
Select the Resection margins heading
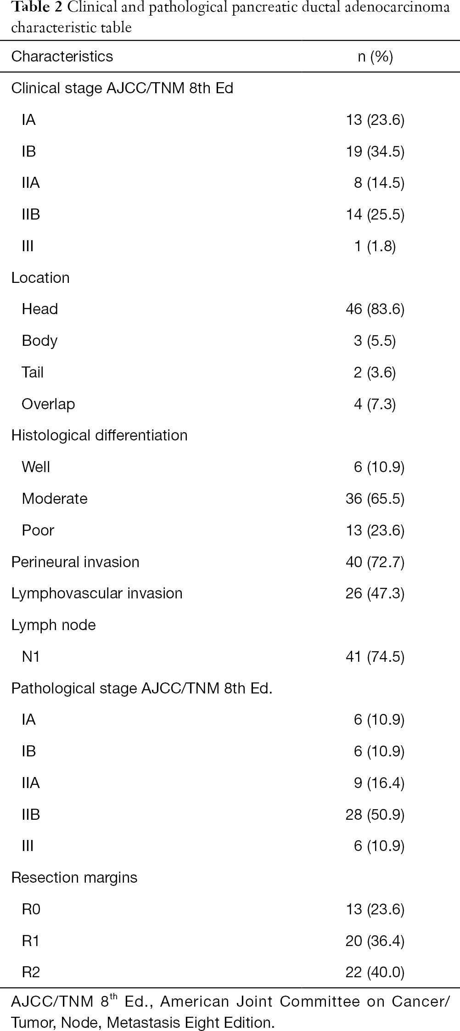point(74,878)
